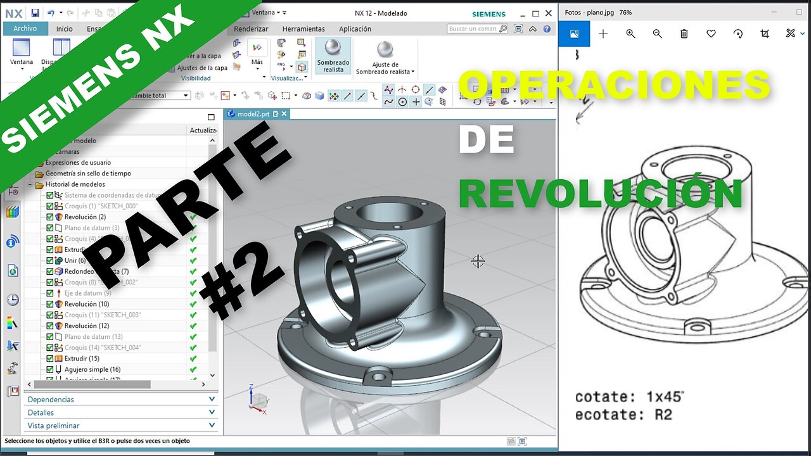Click the clock History sidebar icon in NX

coord(12,300)
